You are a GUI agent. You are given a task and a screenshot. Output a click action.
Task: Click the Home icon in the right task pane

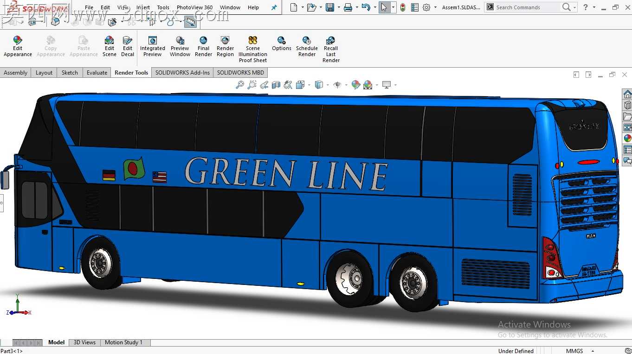pyautogui.click(x=627, y=94)
